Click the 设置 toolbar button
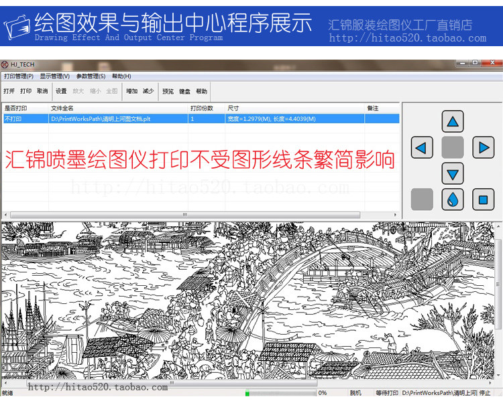This screenshot has height=403, width=503. [61, 91]
